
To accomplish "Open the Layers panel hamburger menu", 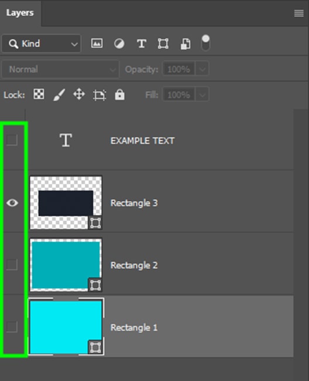I will click(x=299, y=13).
